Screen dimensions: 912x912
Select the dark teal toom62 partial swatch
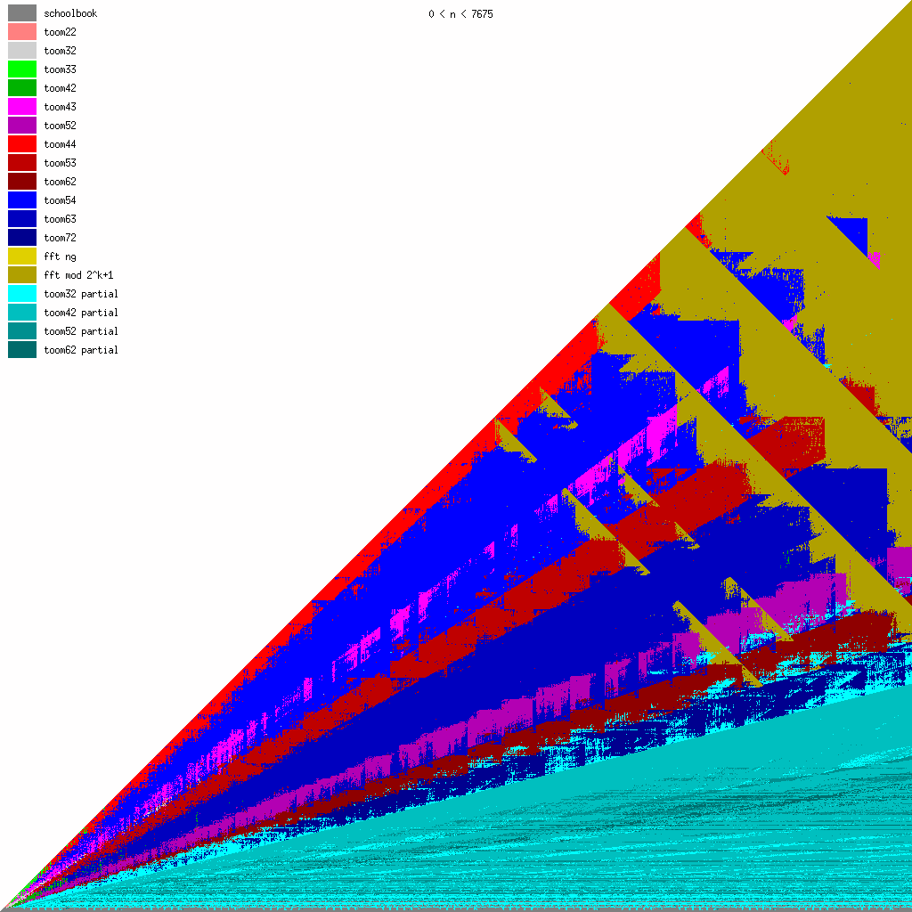[x=22, y=349]
